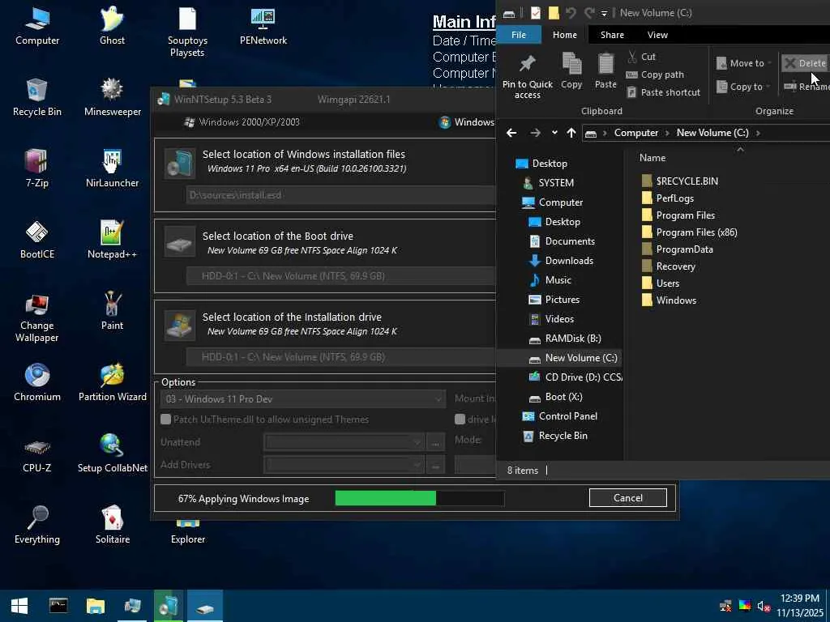
Task: Open the Explorer desktop icon
Action: [188, 533]
